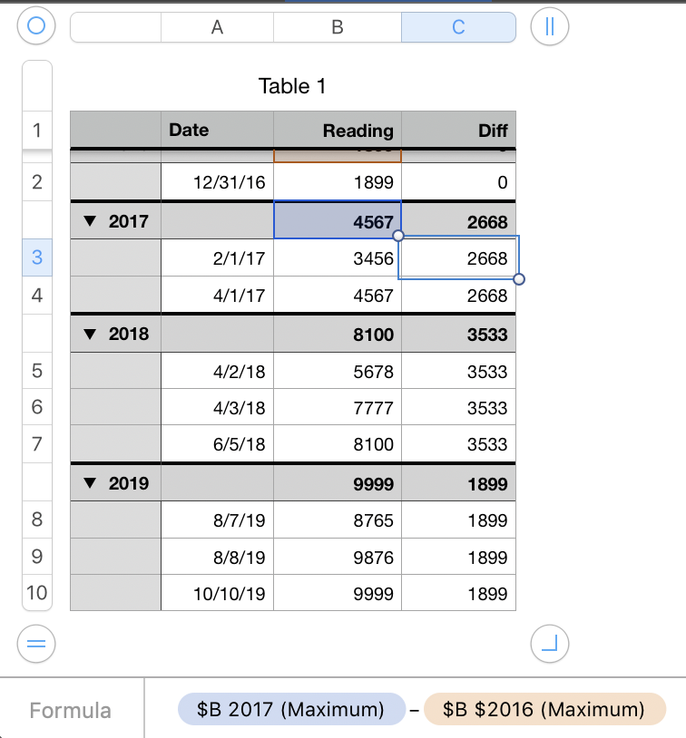The width and height of the screenshot is (686, 738).
Task: Select column C header tab
Action: 458,27
